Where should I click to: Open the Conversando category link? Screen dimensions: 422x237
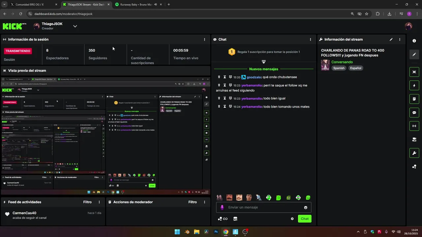342,62
